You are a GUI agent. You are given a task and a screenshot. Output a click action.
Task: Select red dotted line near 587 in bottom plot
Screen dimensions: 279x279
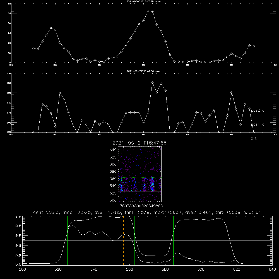(x=178, y=240)
